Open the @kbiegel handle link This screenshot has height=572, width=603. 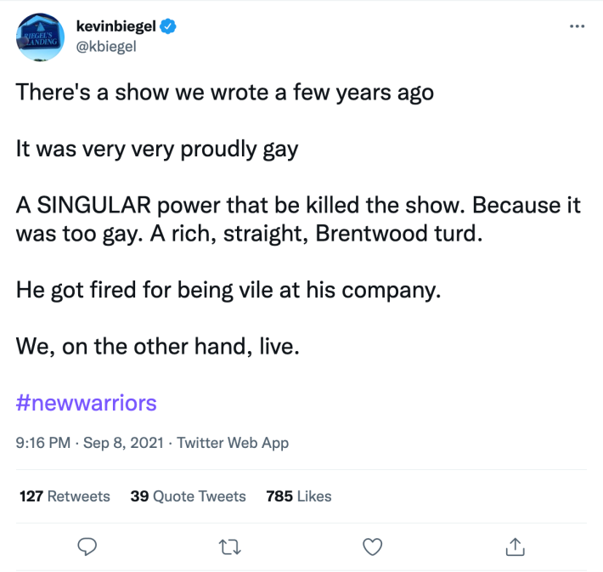coord(106,45)
